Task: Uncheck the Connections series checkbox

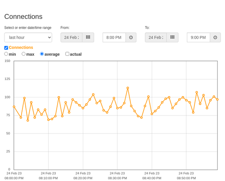Action: pyautogui.click(x=6, y=48)
